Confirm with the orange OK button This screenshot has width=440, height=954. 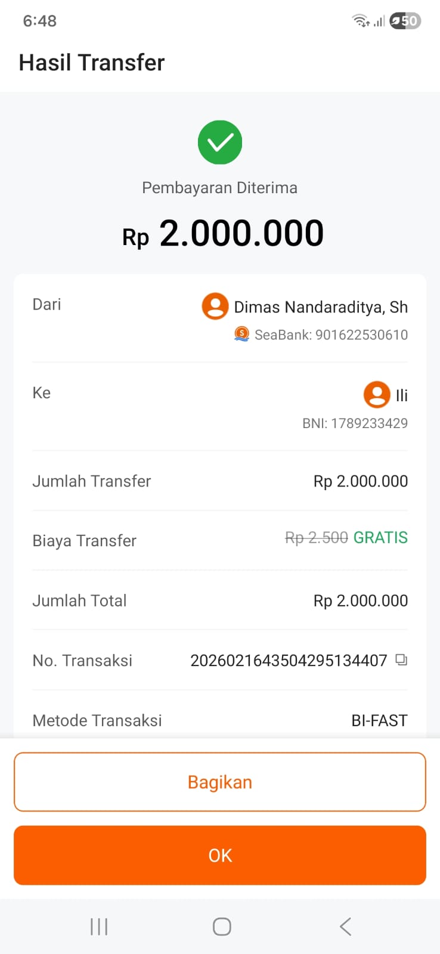click(220, 855)
